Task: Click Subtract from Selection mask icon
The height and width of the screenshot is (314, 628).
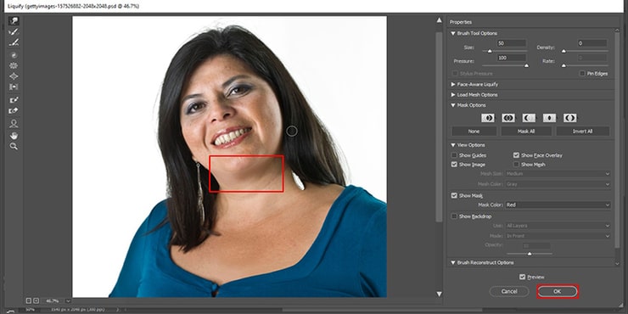Action: click(x=529, y=118)
